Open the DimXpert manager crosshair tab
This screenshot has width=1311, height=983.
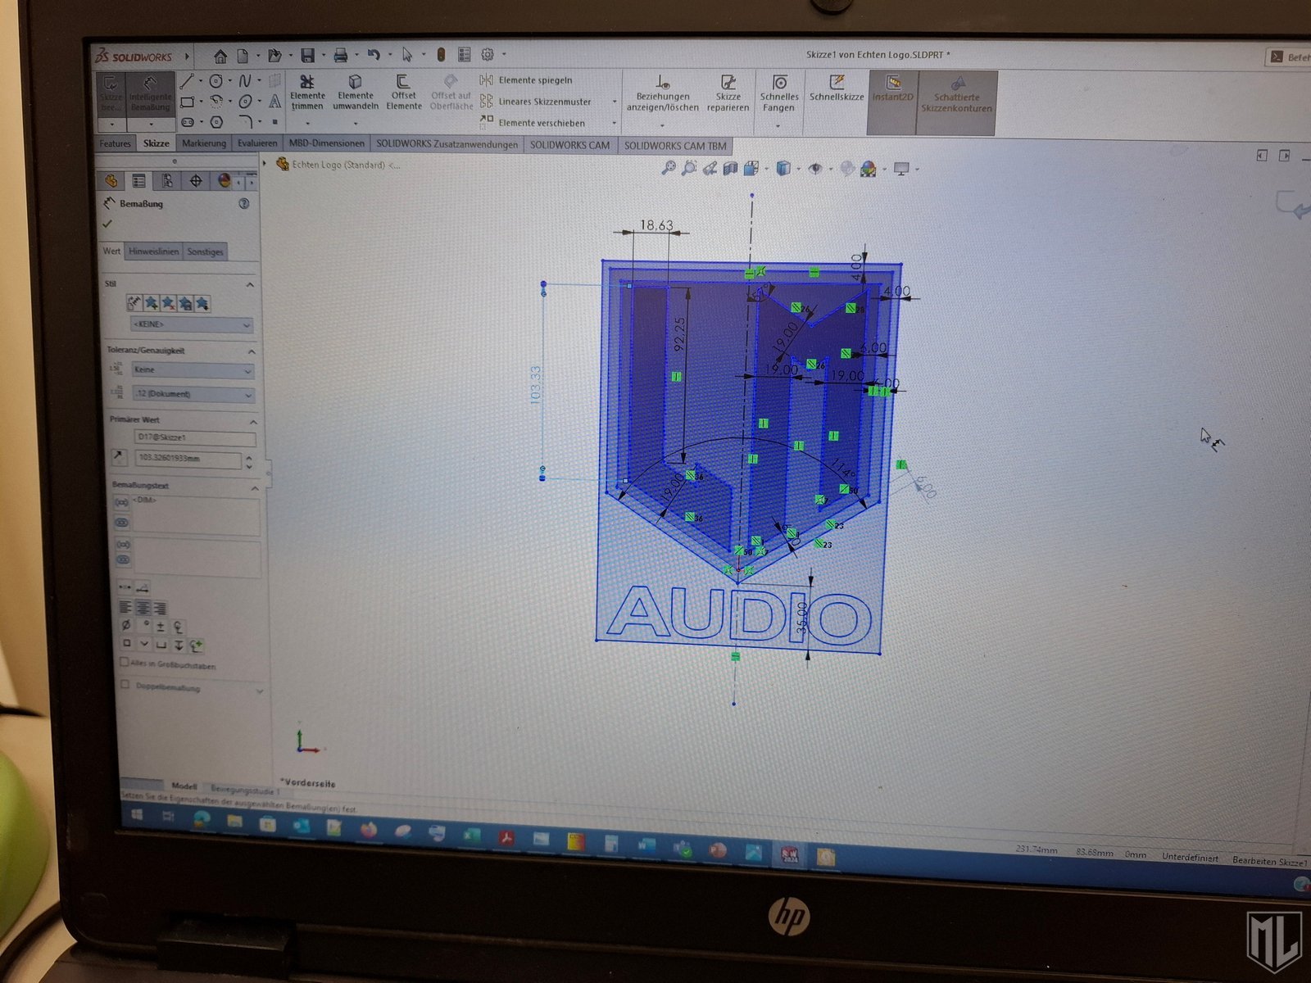point(195,181)
